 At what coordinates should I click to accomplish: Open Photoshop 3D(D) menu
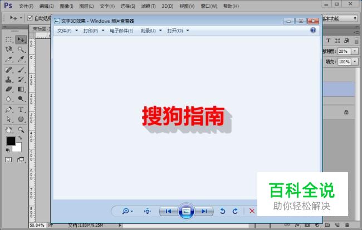click(x=168, y=6)
